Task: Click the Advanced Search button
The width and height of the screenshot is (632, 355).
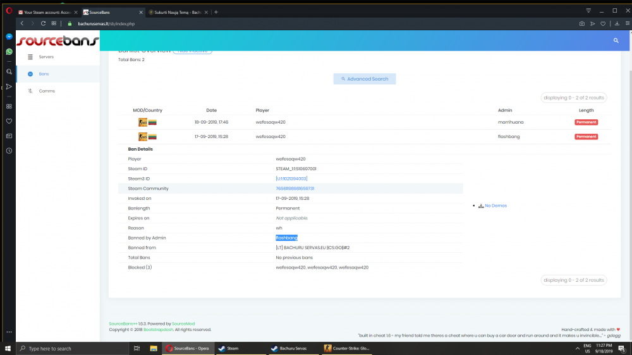Action: click(x=365, y=79)
